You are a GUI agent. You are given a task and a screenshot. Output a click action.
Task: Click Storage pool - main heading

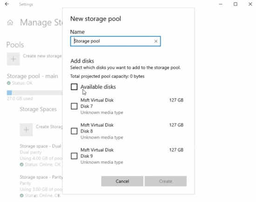(x=32, y=76)
